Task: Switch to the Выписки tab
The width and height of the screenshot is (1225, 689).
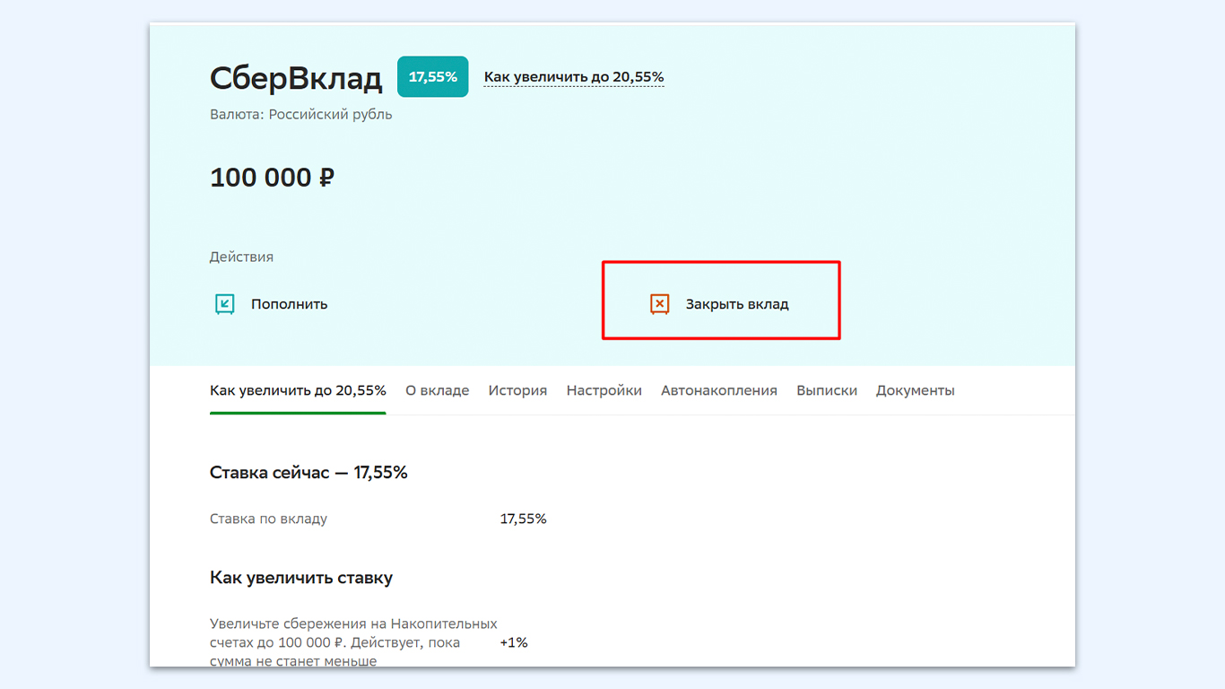Action: tap(827, 390)
